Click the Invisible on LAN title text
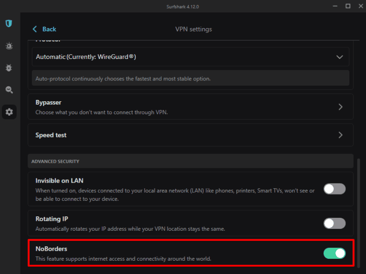 pos(59,181)
